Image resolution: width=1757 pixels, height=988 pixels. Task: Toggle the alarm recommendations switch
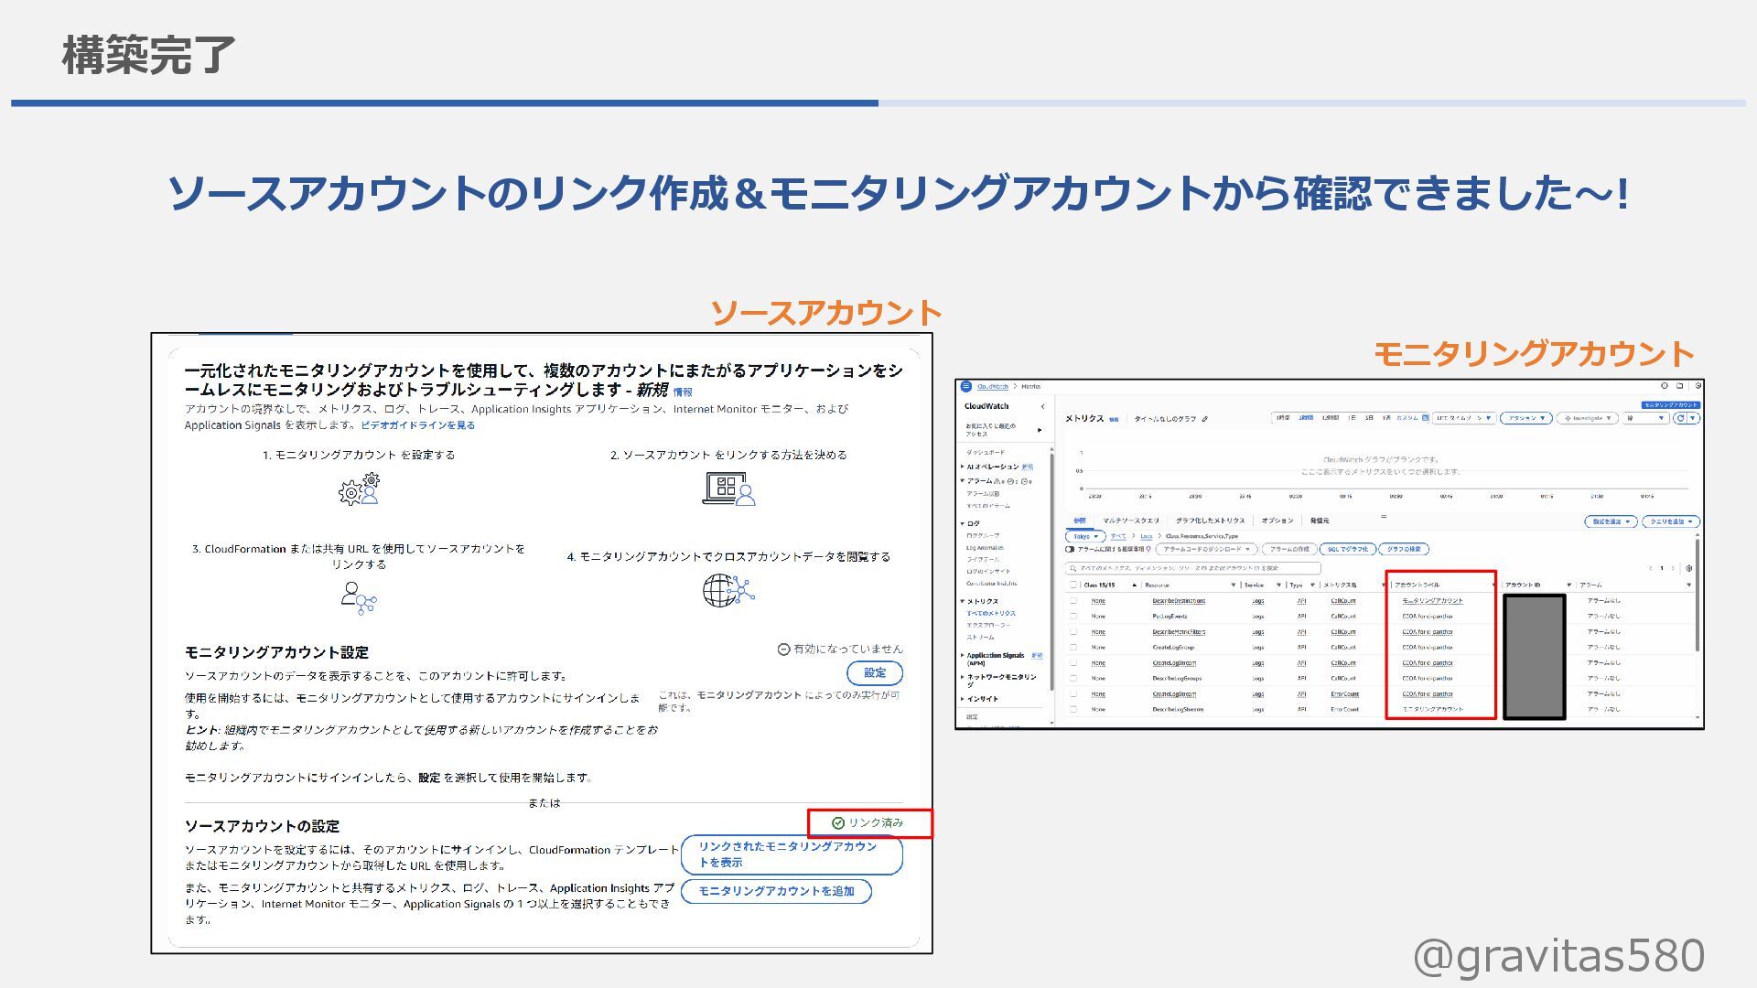(x=1070, y=550)
